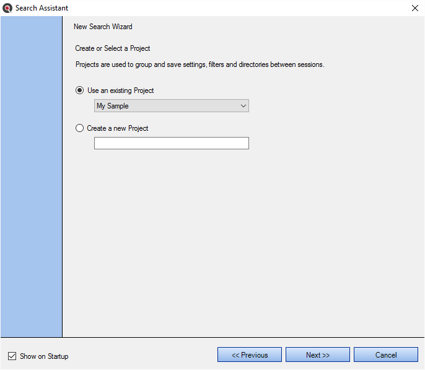Click the Search Assistant title bar text

pos(42,8)
